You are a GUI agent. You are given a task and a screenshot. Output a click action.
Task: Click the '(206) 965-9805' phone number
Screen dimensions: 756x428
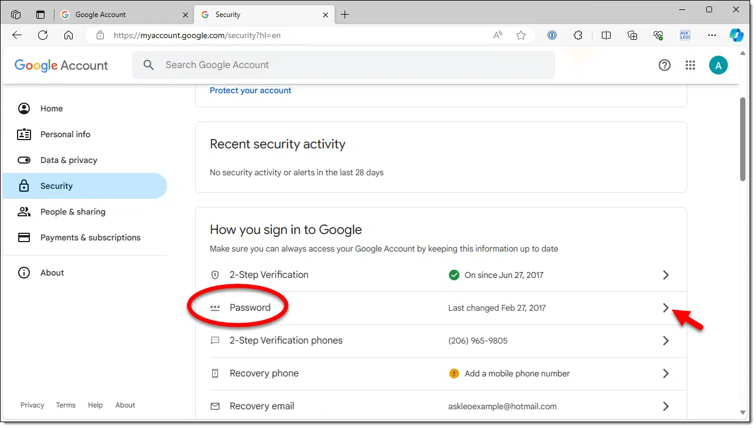[x=478, y=341]
